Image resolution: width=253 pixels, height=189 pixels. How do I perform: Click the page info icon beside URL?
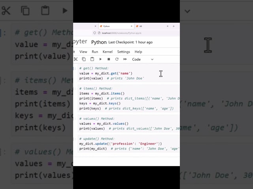99,33
